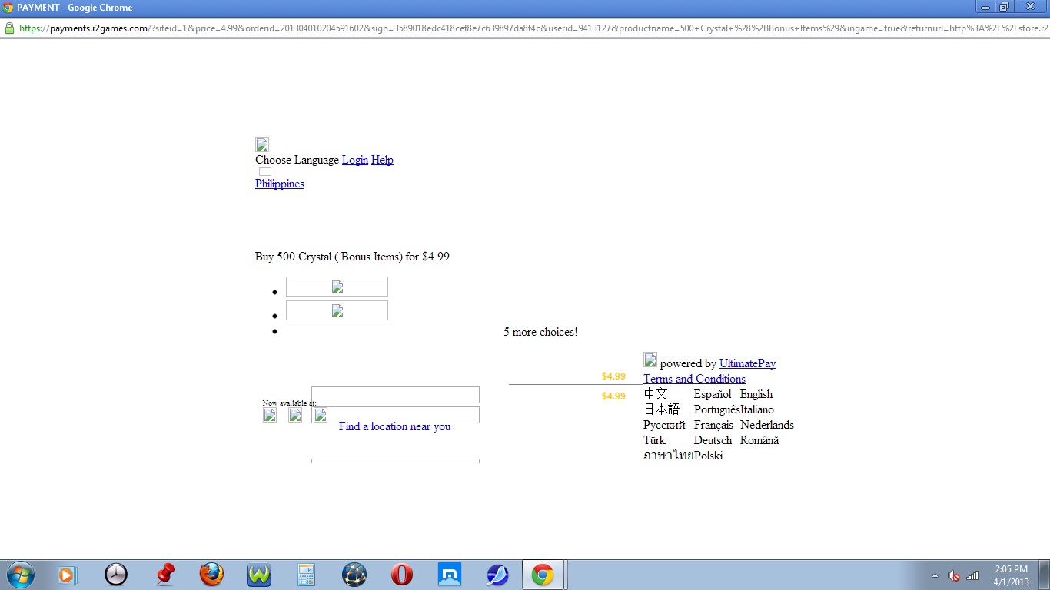Select Español language option
This screenshot has width=1050, height=590.
pyautogui.click(x=712, y=394)
